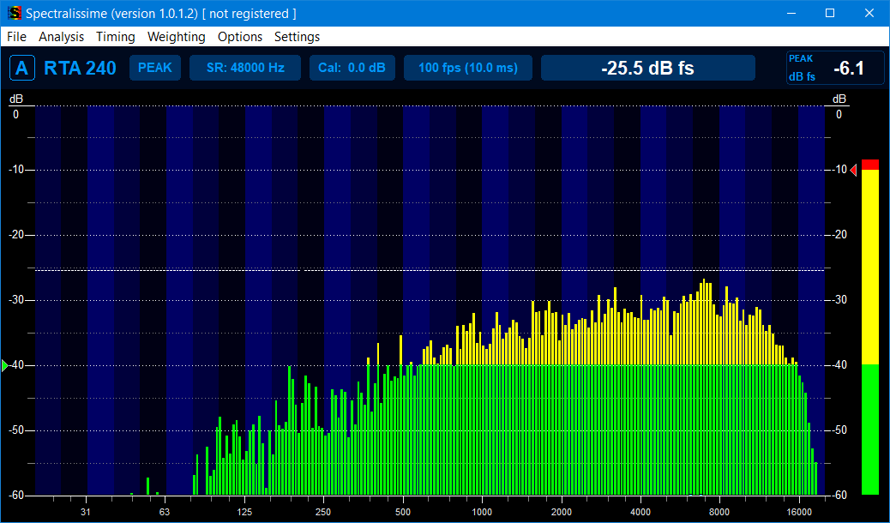Click the 100 fps (10.0 ms) button
The height and width of the screenshot is (523, 890).
[467, 68]
